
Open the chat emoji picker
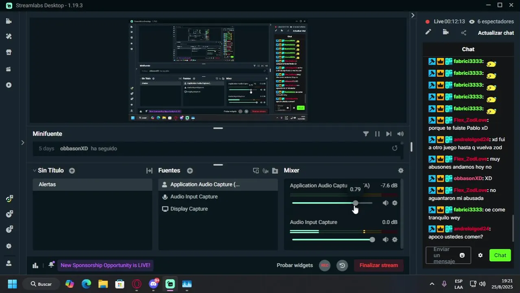click(x=462, y=255)
